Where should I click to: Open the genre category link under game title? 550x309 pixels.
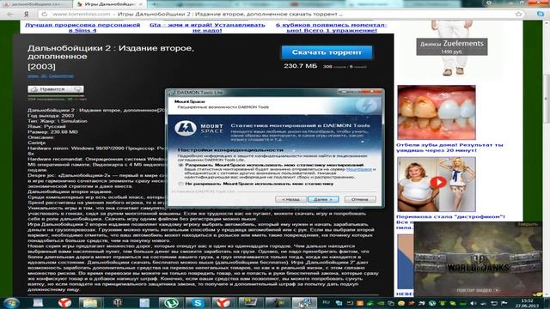point(51,76)
